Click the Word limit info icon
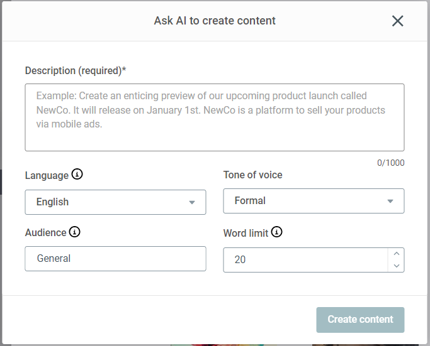 [x=277, y=232]
